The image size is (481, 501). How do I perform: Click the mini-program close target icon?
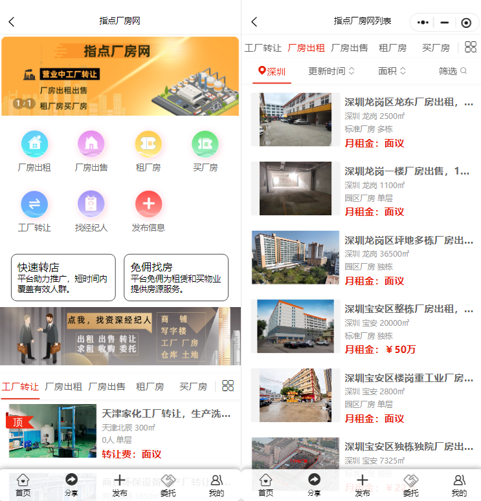(x=466, y=23)
